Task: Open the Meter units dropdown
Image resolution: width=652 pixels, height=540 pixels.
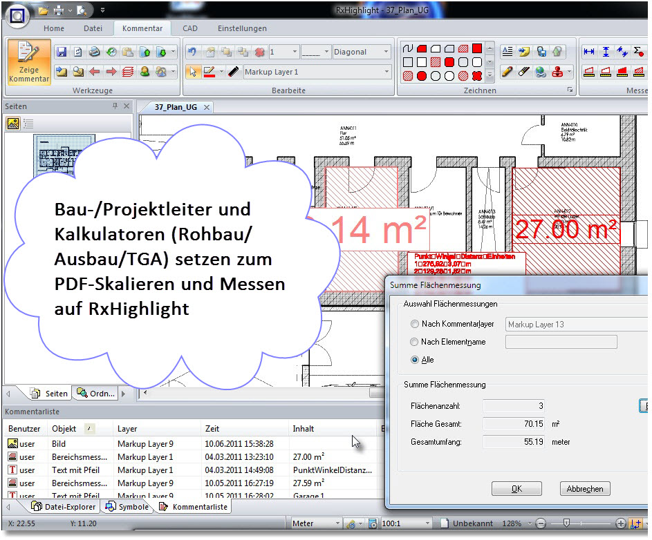Action: point(315,523)
